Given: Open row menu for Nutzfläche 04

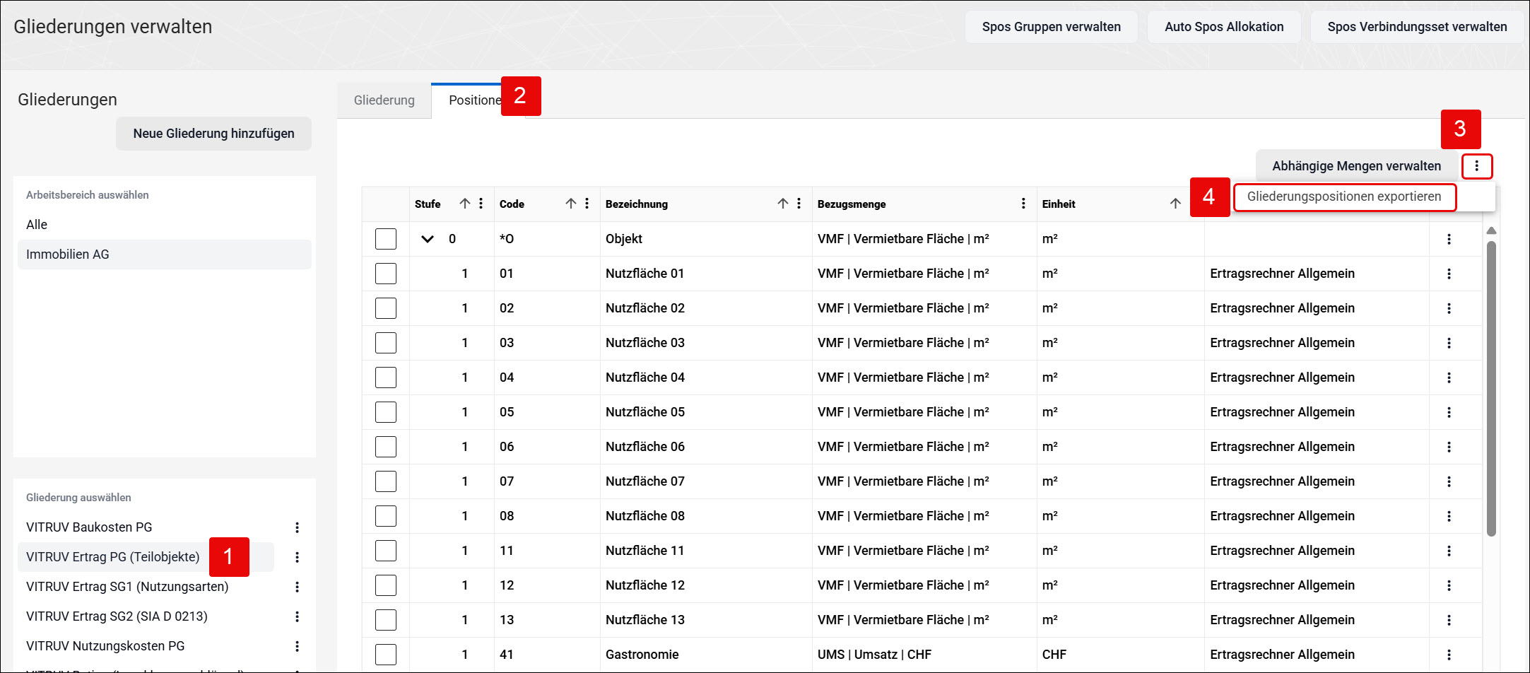Looking at the screenshot, I should click(1449, 378).
